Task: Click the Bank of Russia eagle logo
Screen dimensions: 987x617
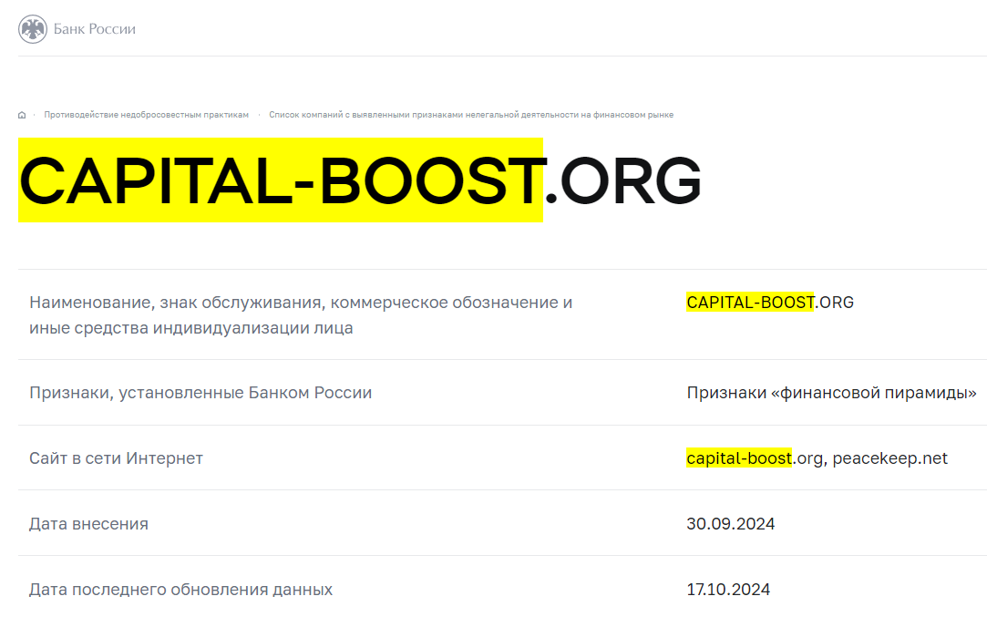Action: (x=33, y=29)
